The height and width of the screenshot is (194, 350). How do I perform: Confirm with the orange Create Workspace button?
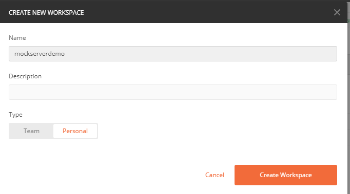point(286,175)
